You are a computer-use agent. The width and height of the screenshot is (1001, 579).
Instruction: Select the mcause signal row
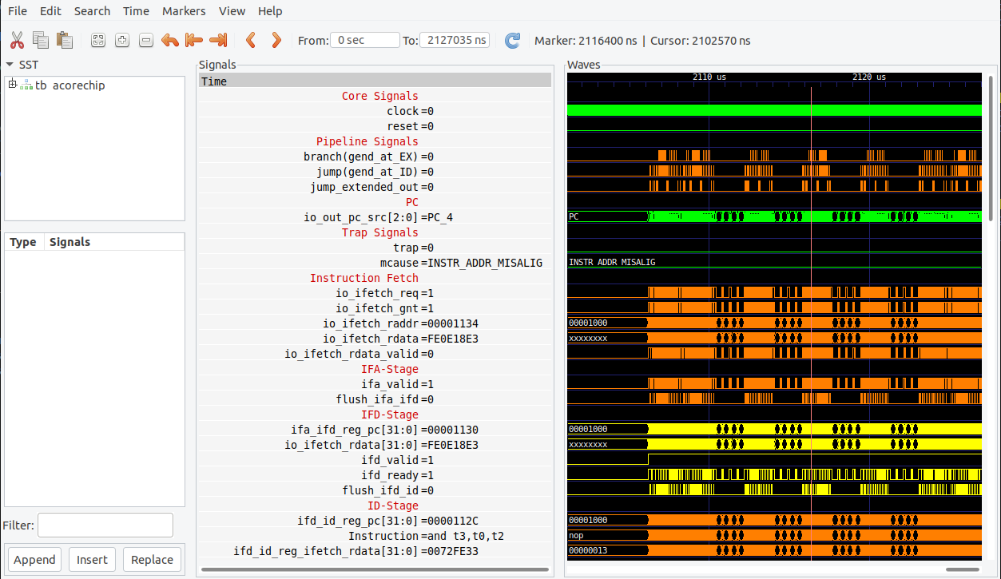[375, 263]
